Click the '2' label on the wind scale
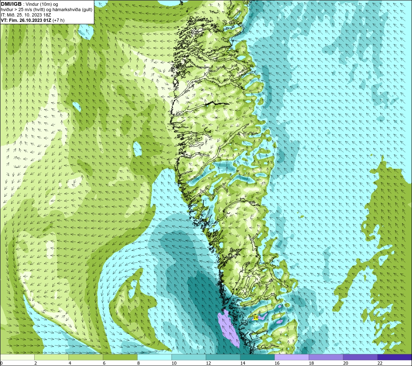This screenshot has height=366, width=412. [x=36, y=364]
